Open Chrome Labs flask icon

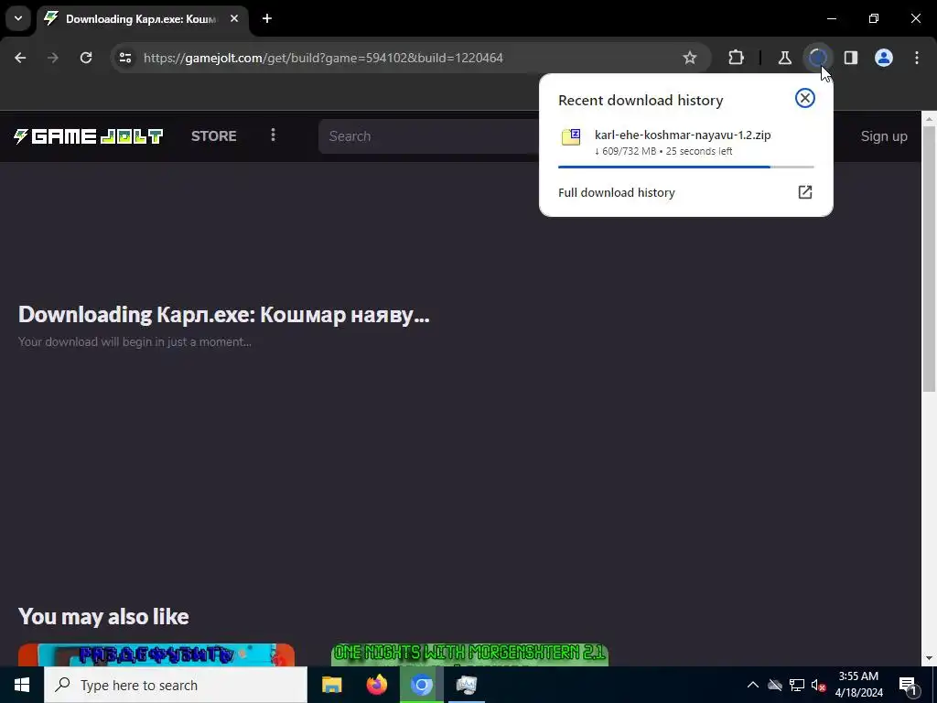[x=784, y=58]
